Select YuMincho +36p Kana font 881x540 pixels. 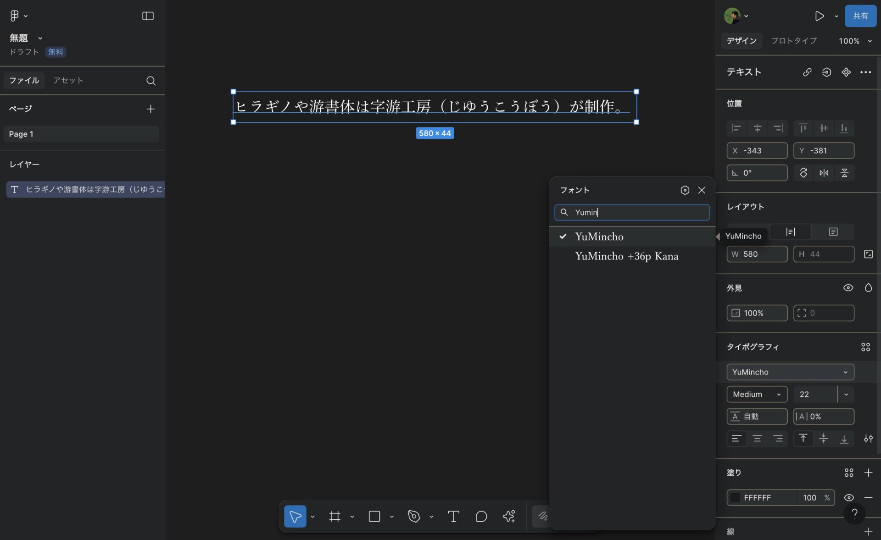point(632,256)
